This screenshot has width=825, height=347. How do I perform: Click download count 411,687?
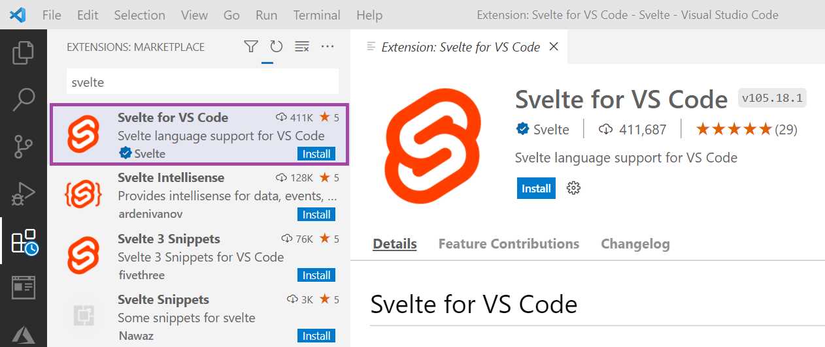coord(632,129)
